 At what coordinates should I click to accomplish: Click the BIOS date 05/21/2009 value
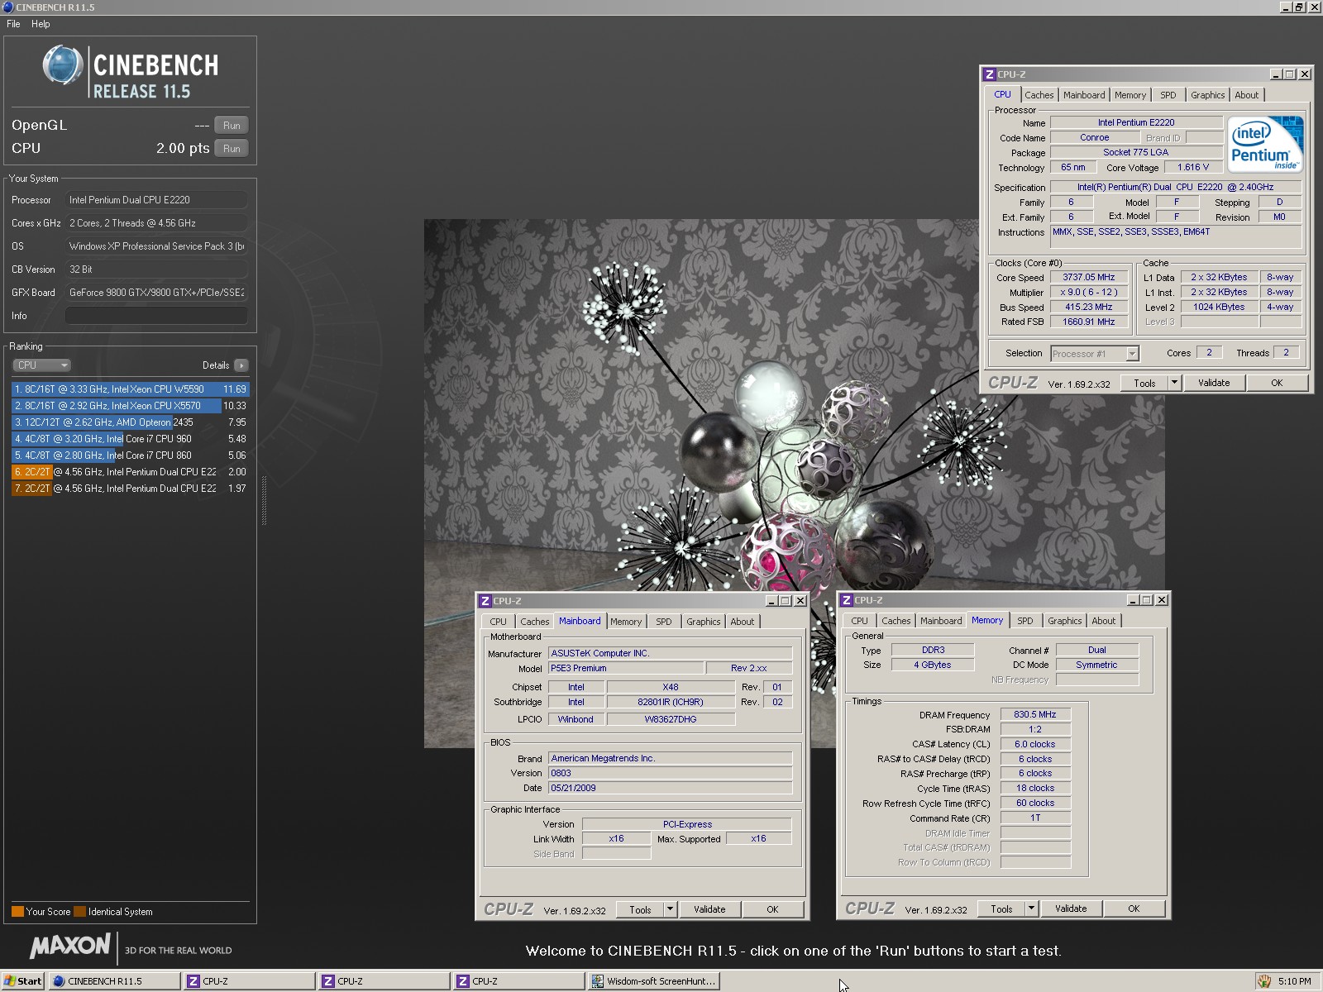(x=670, y=788)
